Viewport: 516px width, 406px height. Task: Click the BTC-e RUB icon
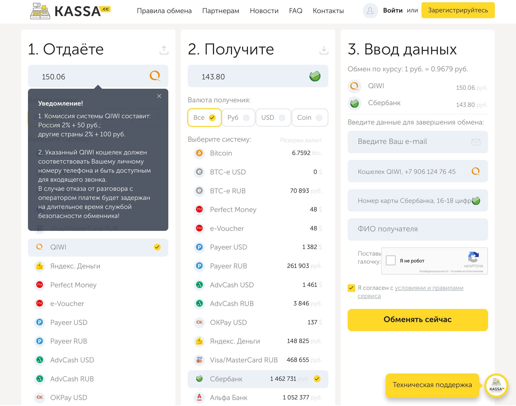point(199,191)
